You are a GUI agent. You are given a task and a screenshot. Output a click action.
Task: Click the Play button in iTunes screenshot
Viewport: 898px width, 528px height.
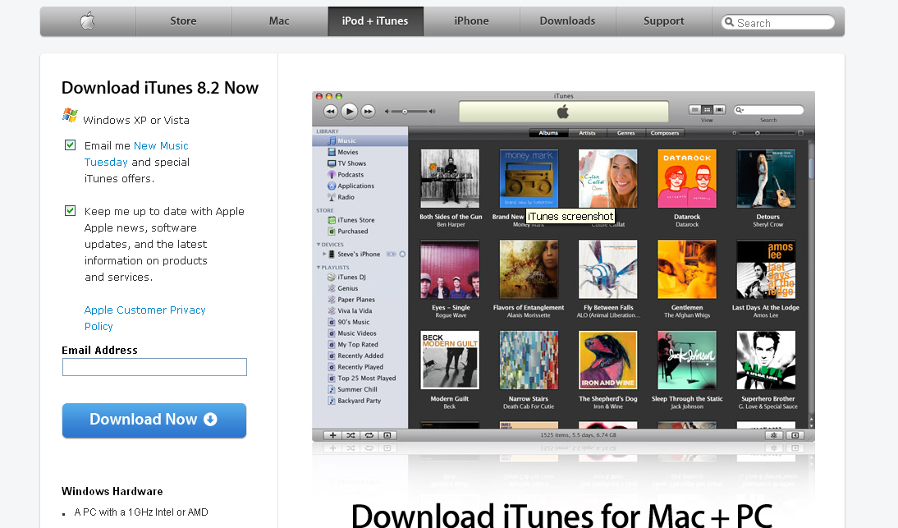349,111
